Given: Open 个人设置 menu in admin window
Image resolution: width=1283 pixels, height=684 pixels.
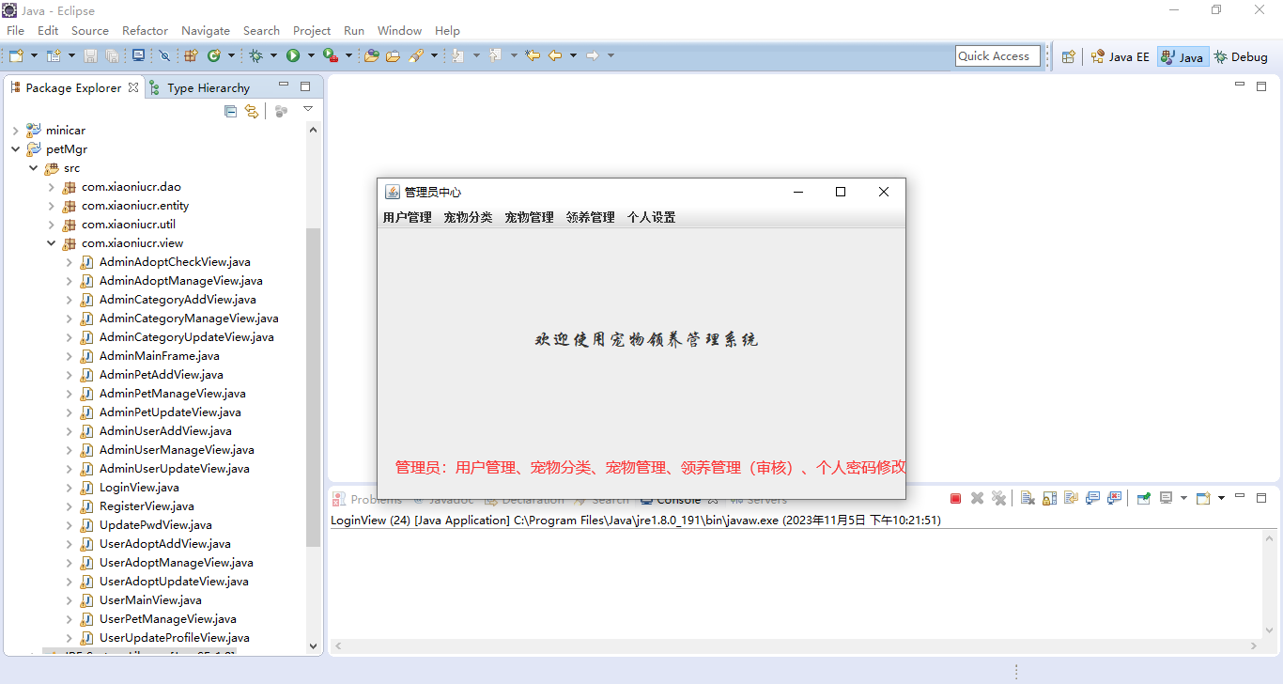Looking at the screenshot, I should point(652,217).
